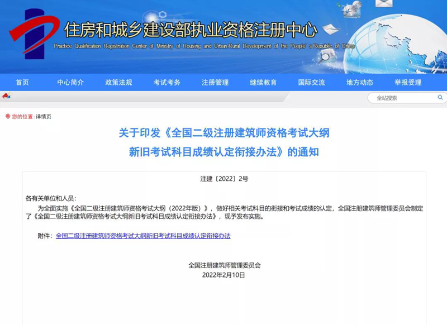This screenshot has width=447, height=325.
Task: Open the attachment link 全国二级注册建筑师资格考试大纲
Action: (x=143, y=236)
